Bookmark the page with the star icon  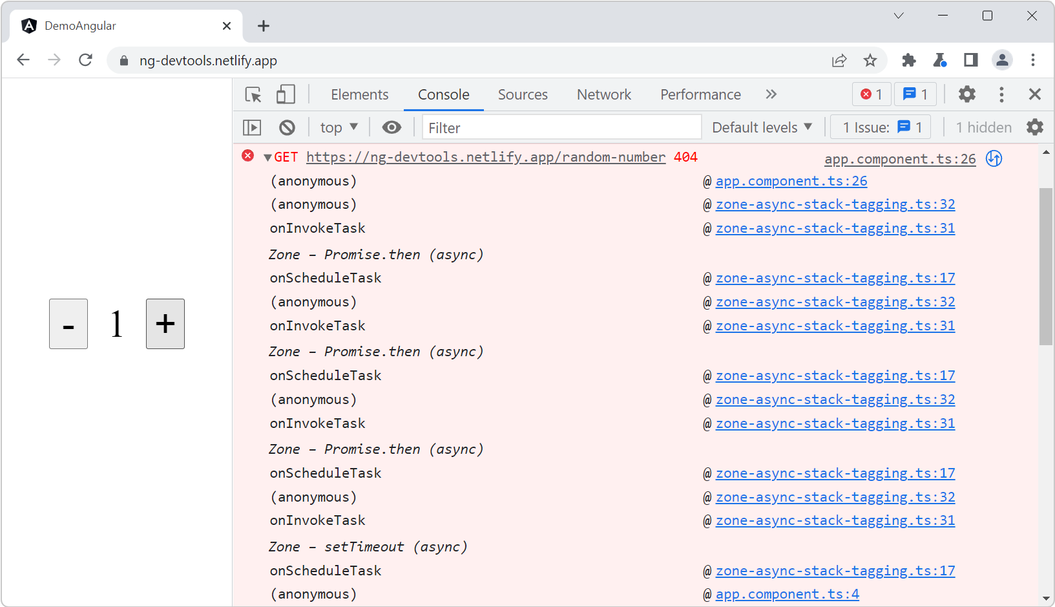[870, 60]
